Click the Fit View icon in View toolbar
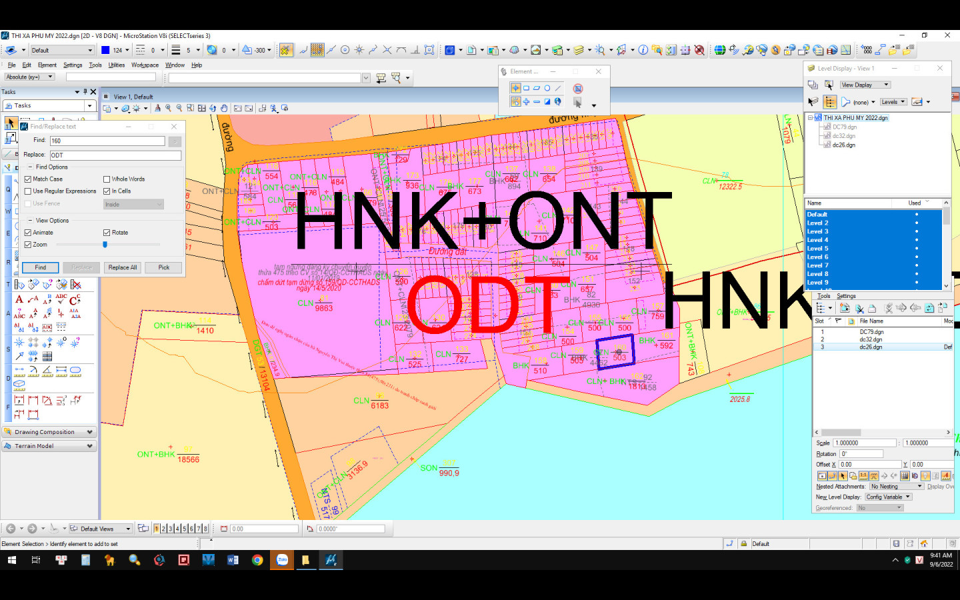Viewport: 960px width, 600px height. coord(201,108)
